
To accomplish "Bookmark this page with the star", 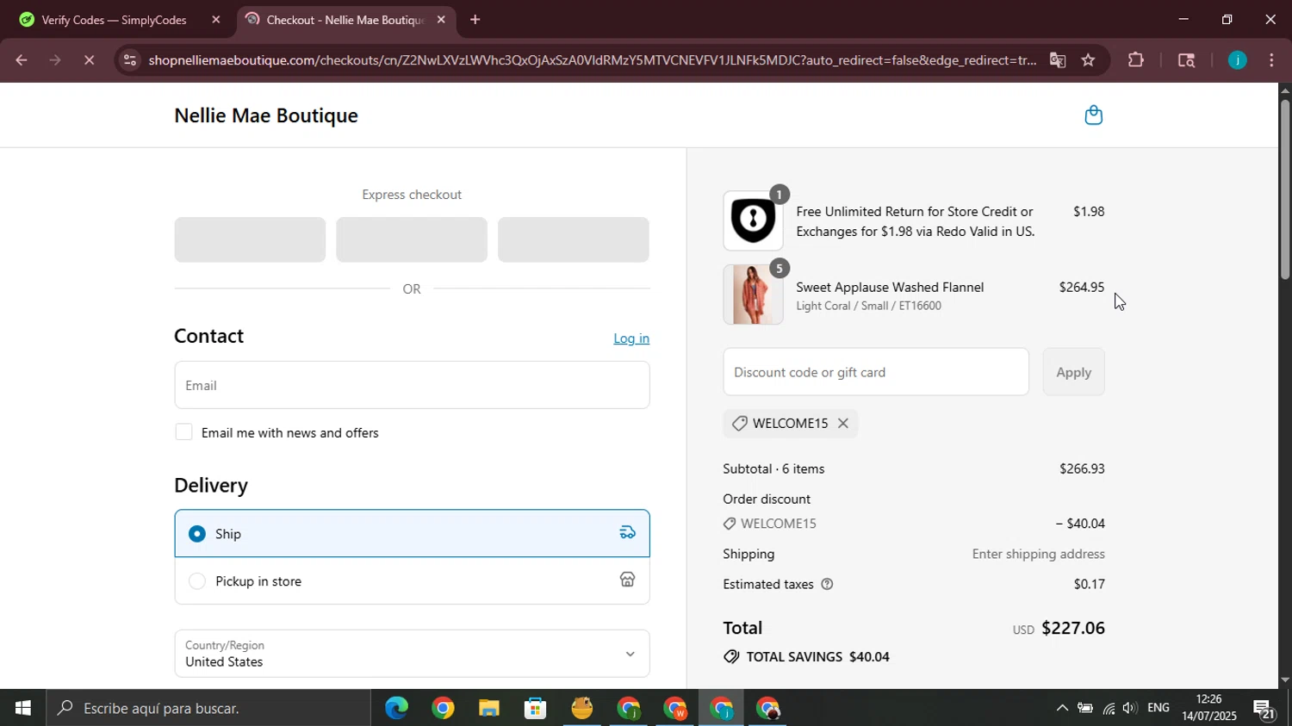I will [1088, 60].
